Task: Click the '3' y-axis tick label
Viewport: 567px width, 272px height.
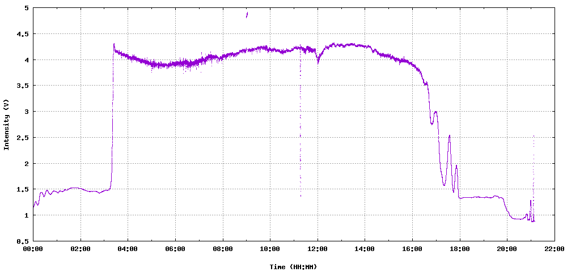Action: (27, 112)
